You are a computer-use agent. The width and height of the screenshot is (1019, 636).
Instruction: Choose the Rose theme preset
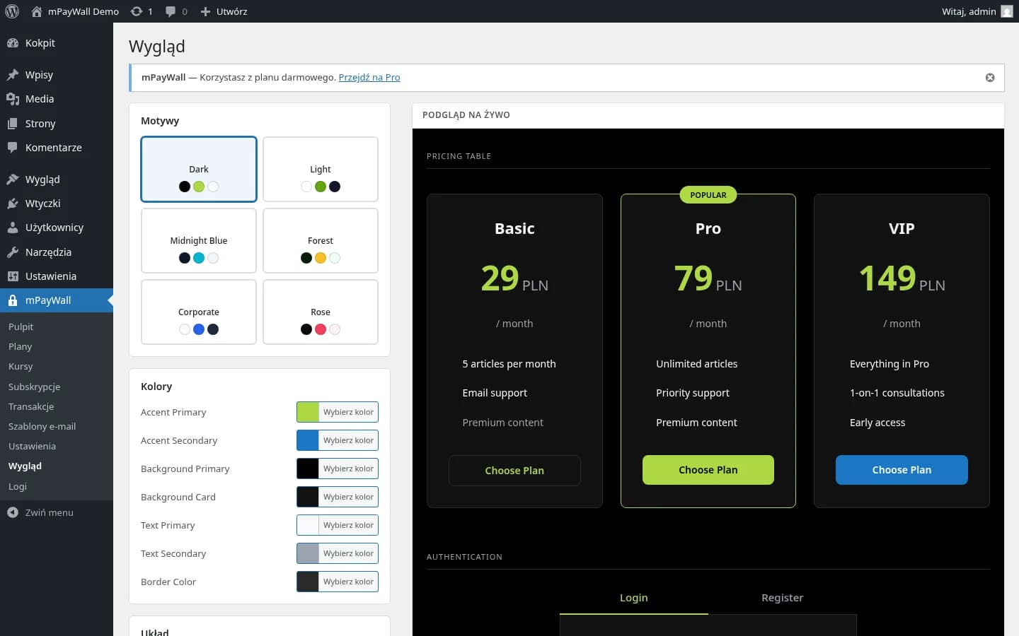321,312
